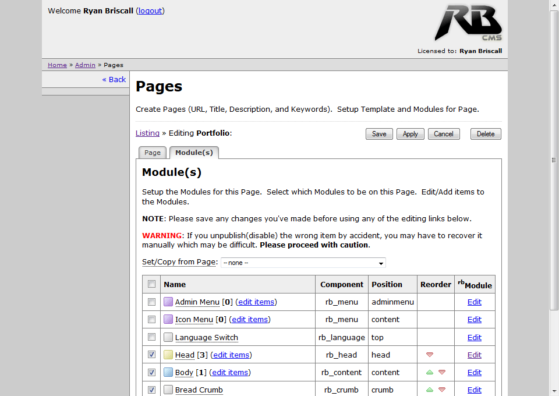Click the Delete button
Image resolution: width=559 pixels, height=396 pixels.
click(x=486, y=134)
